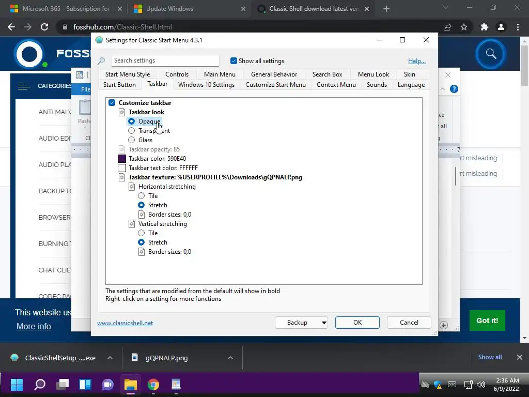Screen dimensions: 529x397
Task: Go back with the browser back arrow
Action: 11,27
